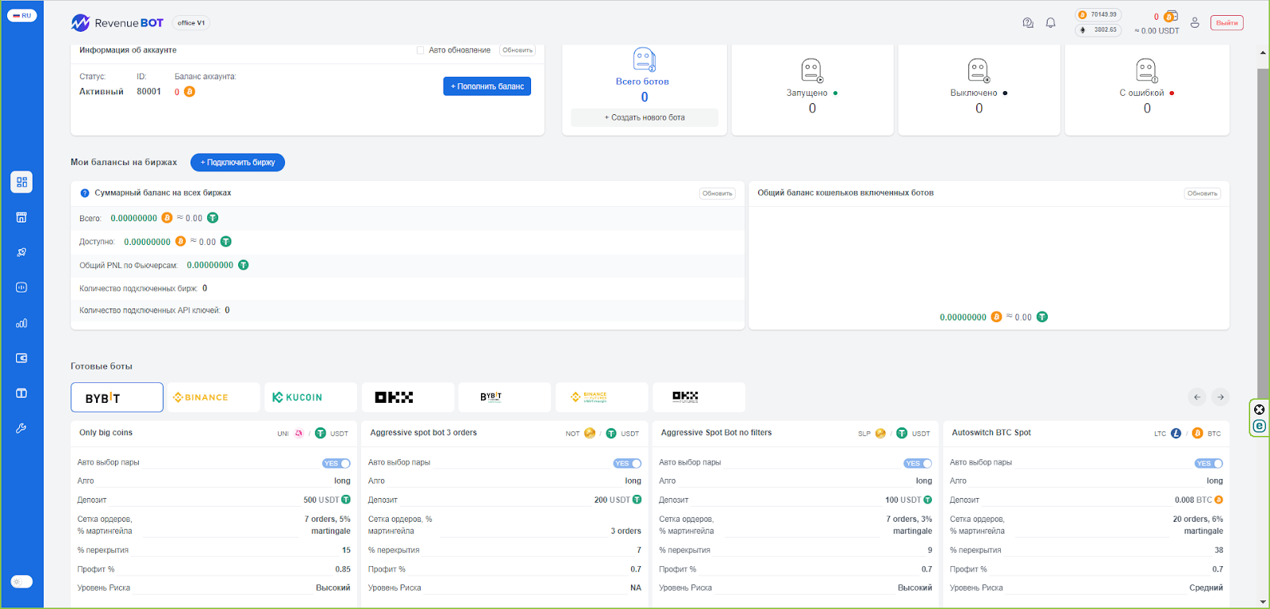This screenshot has width=1270, height=609.
Task: Enable the Авто обновление checkbox
Action: pos(420,50)
